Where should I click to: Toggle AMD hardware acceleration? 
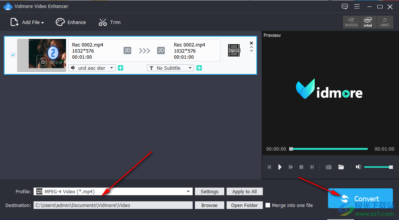tap(385, 22)
